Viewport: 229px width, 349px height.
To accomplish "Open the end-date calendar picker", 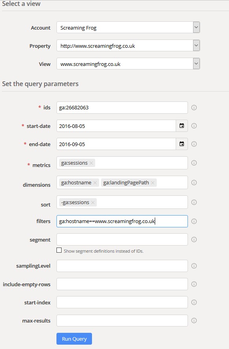I will [182, 144].
